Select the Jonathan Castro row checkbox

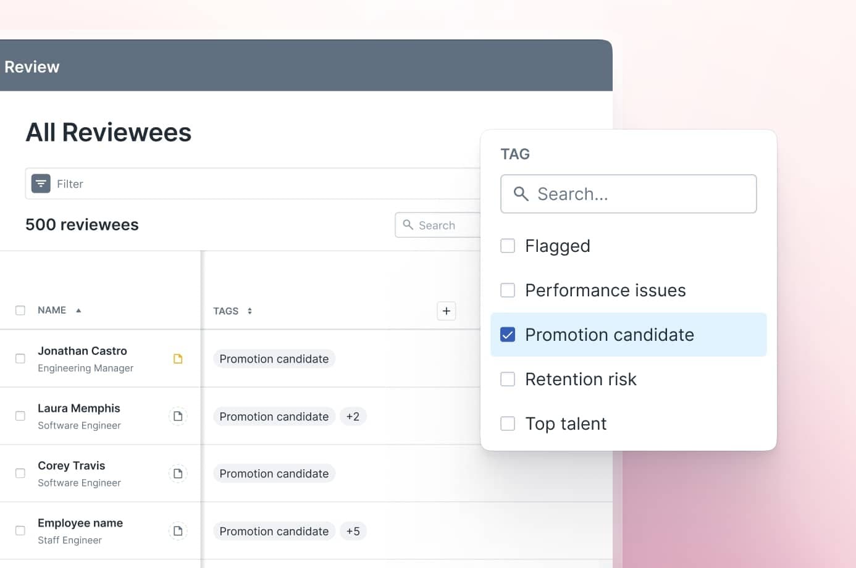(20, 359)
